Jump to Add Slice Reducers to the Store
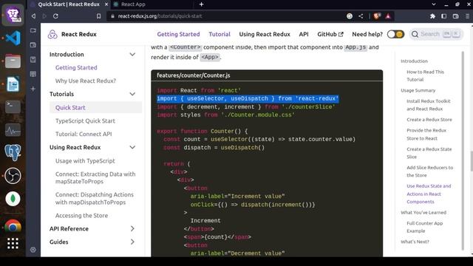473x266 pixels. (429, 171)
